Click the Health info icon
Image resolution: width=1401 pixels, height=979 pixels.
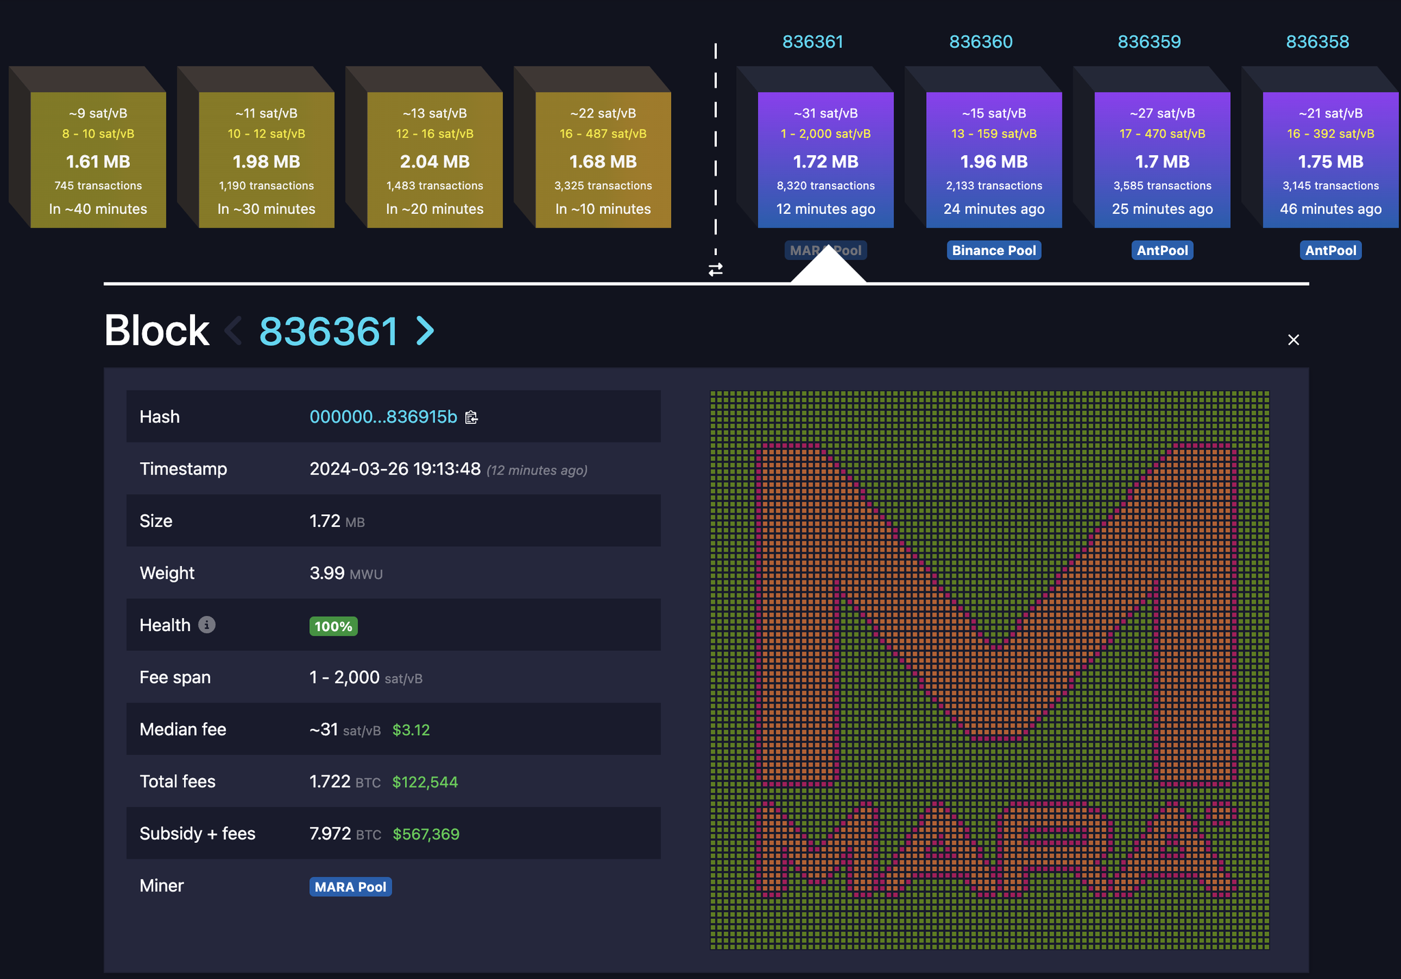pos(207,625)
